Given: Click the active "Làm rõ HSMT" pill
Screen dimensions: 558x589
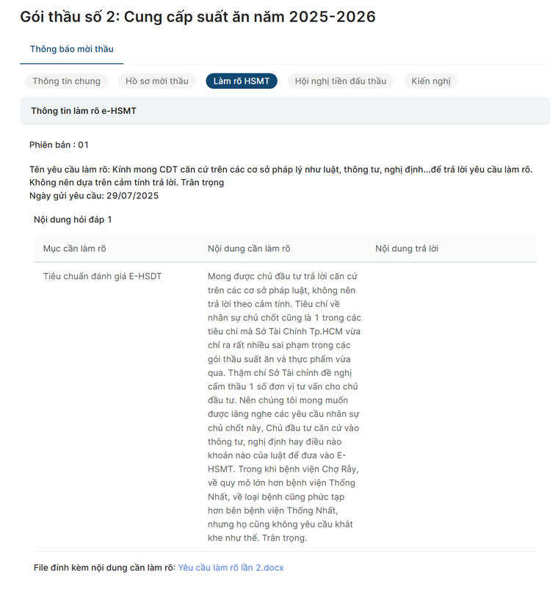Looking at the screenshot, I should click(x=241, y=81).
